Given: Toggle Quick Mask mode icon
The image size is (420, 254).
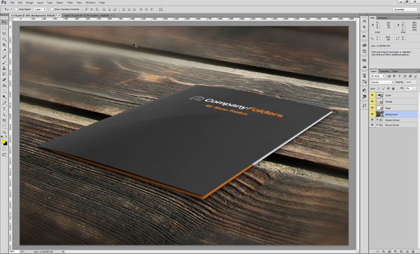Looking at the screenshot, I should point(4,149).
